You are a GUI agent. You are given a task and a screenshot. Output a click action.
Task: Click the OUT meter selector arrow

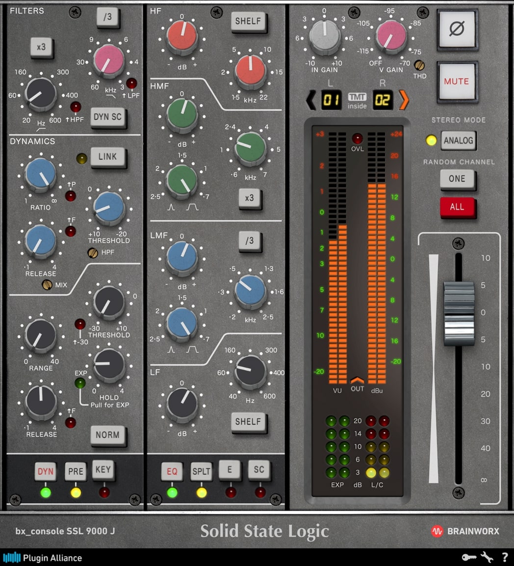coord(357,380)
